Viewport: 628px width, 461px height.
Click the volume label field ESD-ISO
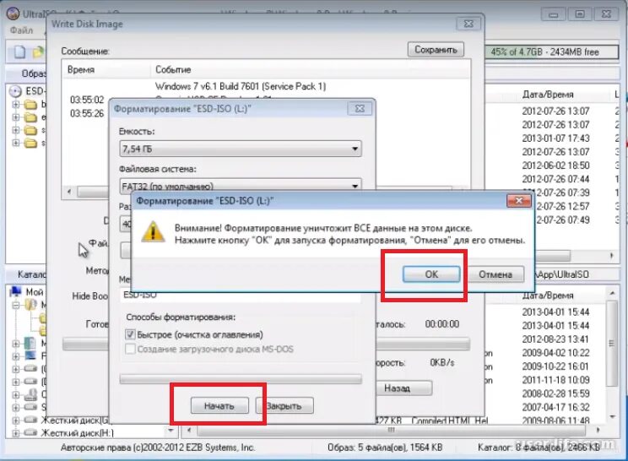241,296
